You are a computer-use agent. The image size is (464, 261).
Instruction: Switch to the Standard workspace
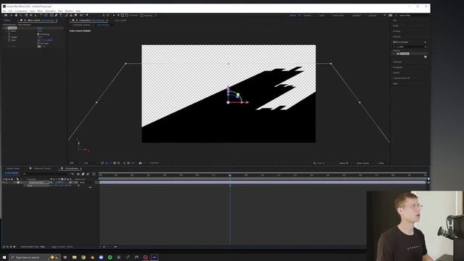click(356, 15)
